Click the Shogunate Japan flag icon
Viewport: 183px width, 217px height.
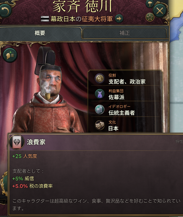click(45, 19)
